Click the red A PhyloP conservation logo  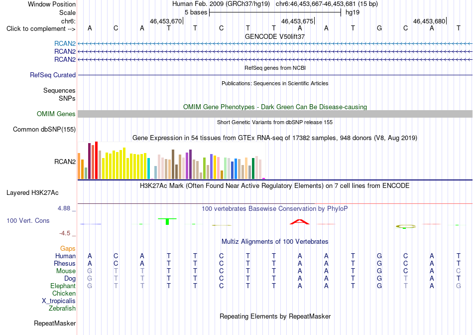[300, 222]
